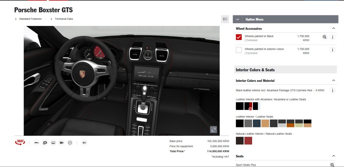Image resolution: width=344 pixels, height=167 pixels.
Task: Select black with Carmine Red Alcantara swatch
Action: point(248,106)
